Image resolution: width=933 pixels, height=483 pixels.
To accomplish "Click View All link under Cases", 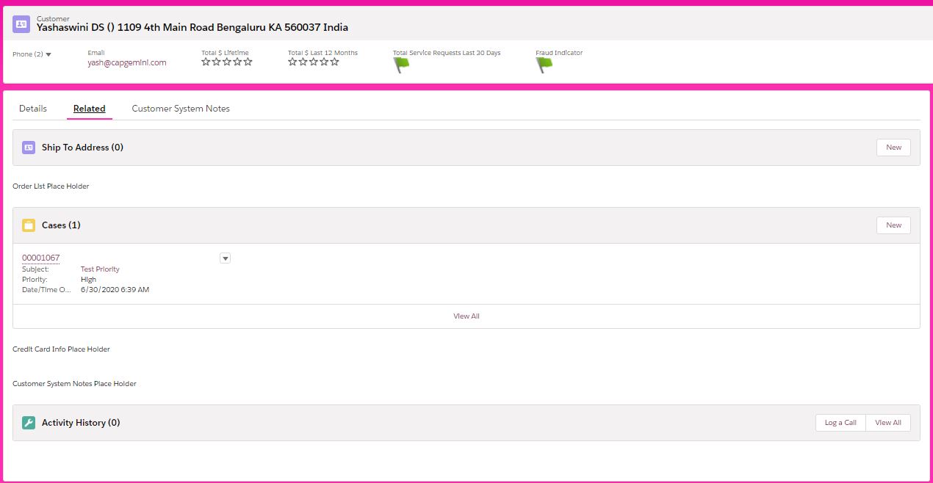I will point(466,316).
